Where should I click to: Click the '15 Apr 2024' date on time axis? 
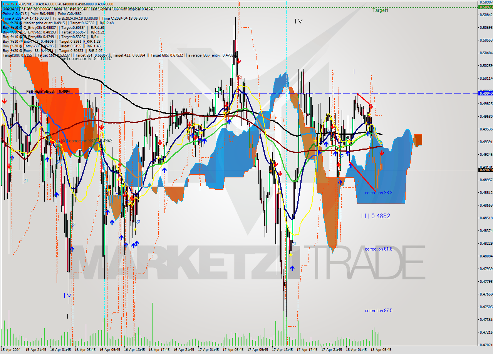pyautogui.click(x=11, y=350)
